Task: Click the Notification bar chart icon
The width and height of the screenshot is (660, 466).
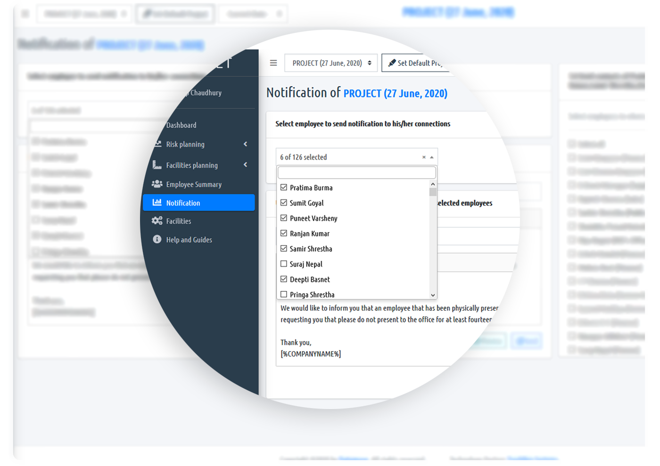Action: [x=157, y=203]
